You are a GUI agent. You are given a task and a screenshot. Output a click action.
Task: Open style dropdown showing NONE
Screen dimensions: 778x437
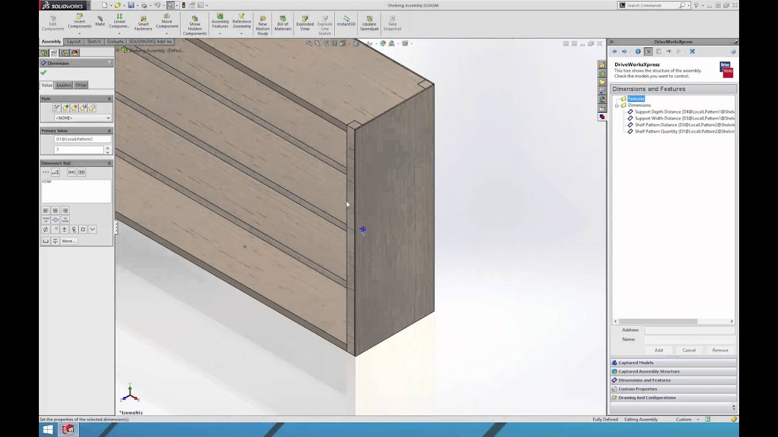[83, 118]
